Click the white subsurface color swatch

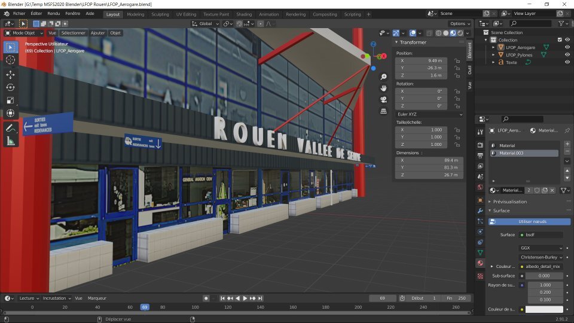544,309
